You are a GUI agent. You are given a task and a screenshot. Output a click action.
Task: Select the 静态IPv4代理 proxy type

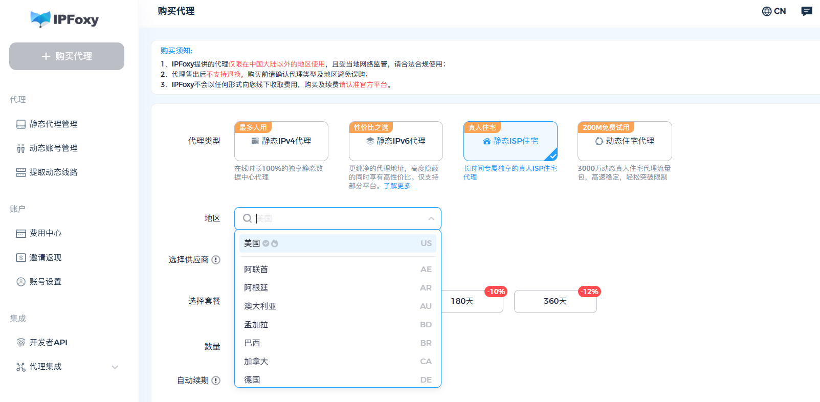tap(281, 141)
